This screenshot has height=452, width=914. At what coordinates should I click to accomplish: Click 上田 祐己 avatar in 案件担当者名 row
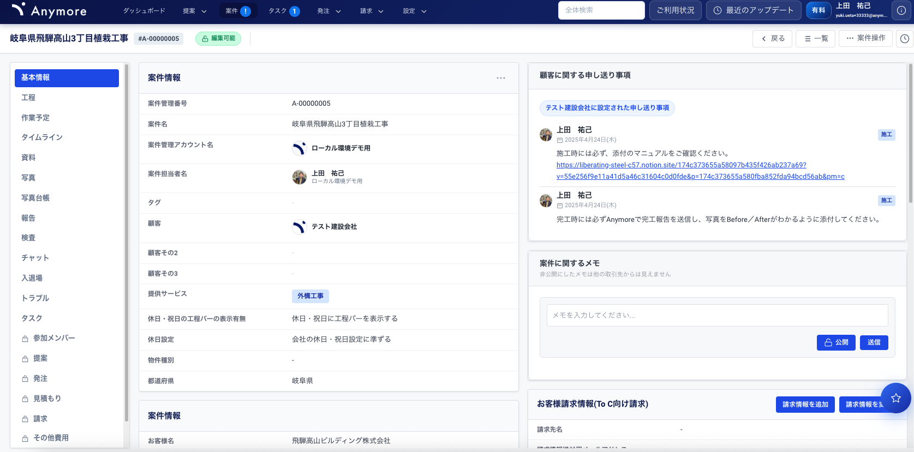pyautogui.click(x=299, y=177)
